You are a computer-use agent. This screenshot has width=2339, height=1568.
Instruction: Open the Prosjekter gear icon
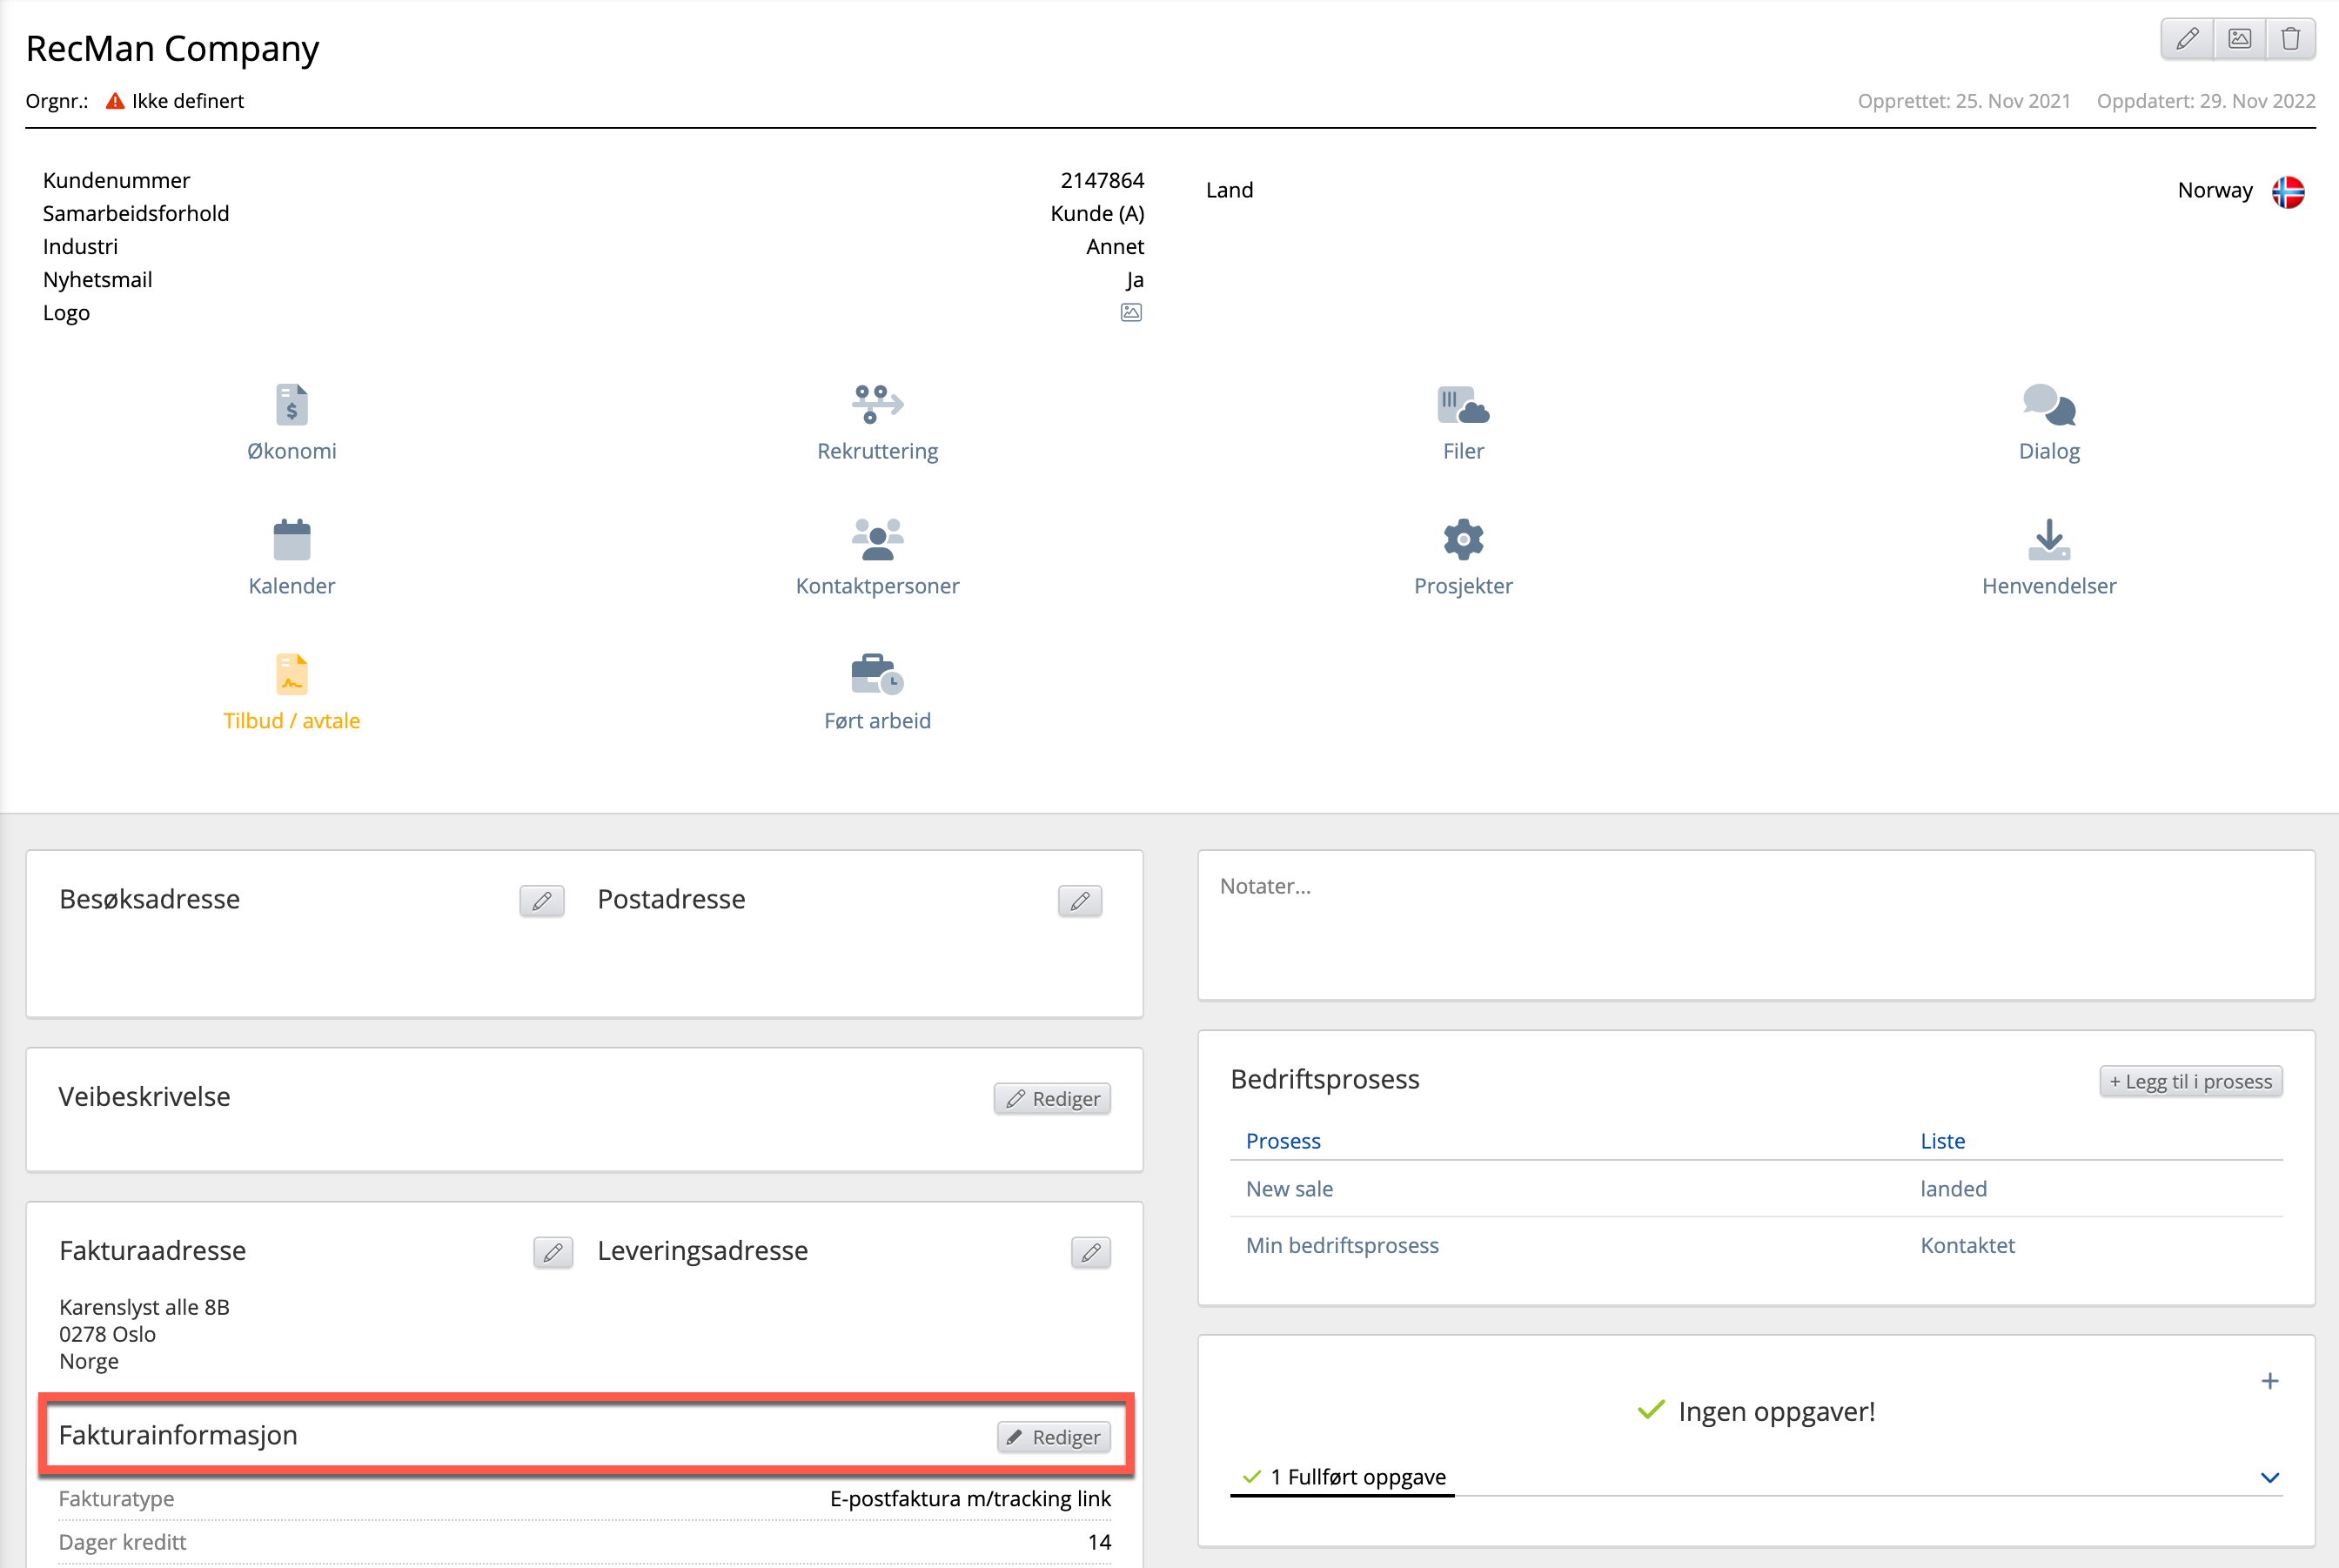[x=1462, y=540]
